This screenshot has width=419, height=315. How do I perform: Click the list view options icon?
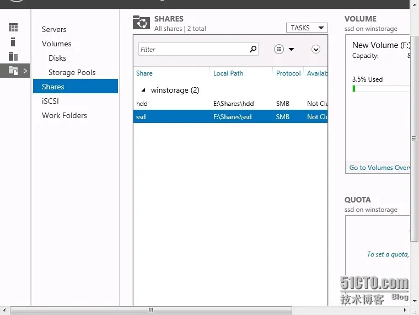(279, 49)
